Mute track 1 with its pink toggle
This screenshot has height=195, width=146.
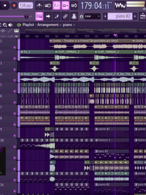point(14,47)
